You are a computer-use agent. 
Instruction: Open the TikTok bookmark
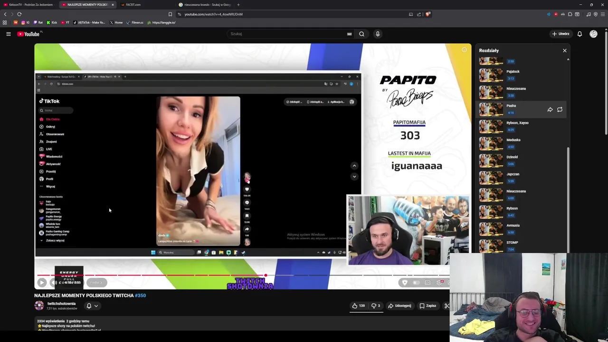point(89,22)
